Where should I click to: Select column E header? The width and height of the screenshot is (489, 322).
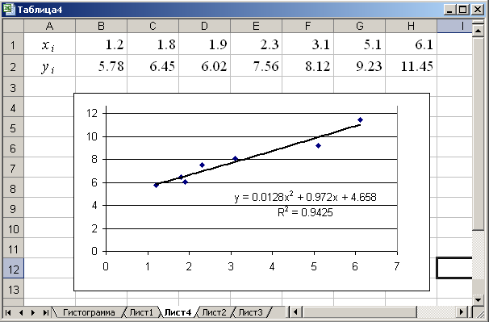coord(256,26)
